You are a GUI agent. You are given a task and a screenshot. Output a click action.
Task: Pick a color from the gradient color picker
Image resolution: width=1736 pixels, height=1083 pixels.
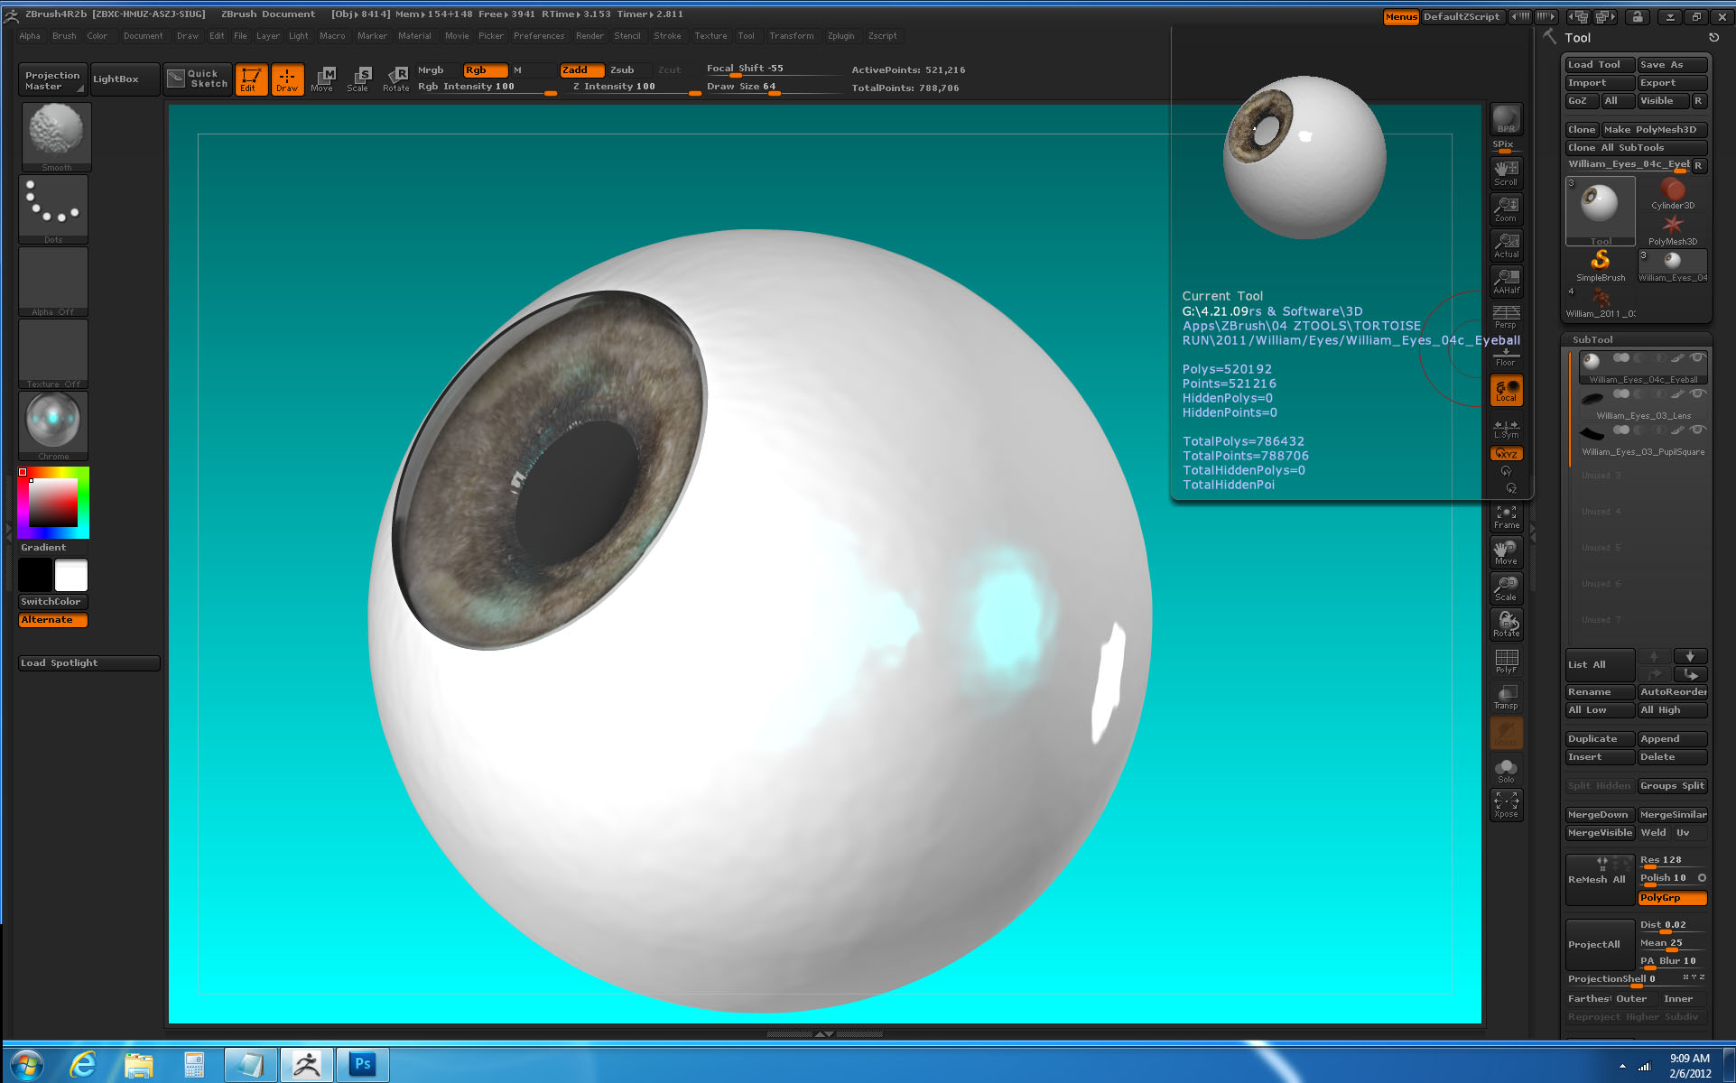(51, 503)
